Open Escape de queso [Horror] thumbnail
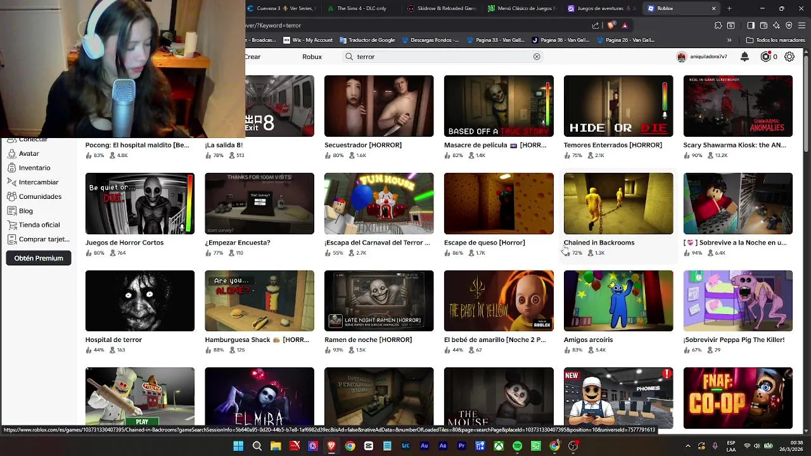Image resolution: width=811 pixels, height=456 pixels. coord(499,203)
